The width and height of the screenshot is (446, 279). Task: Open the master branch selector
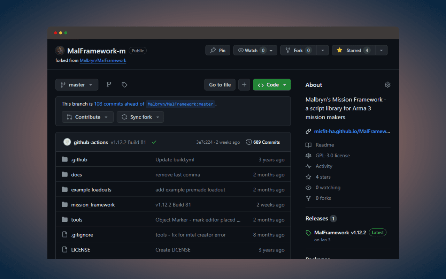77,85
